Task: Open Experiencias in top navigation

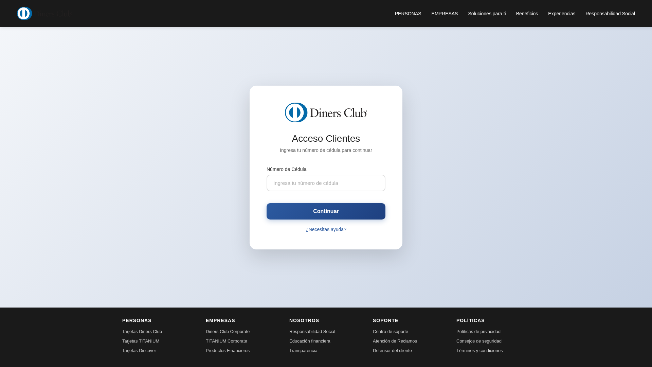Action: pos(561,14)
